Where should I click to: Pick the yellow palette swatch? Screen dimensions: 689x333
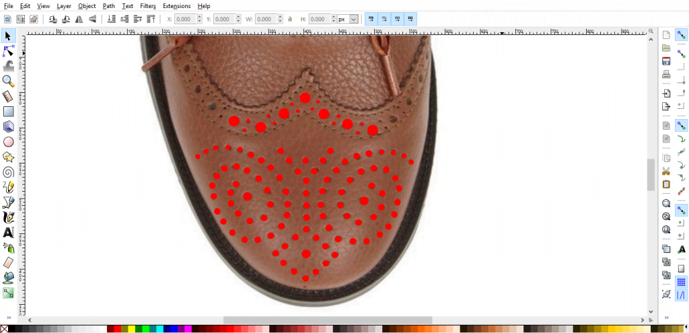tap(131, 329)
